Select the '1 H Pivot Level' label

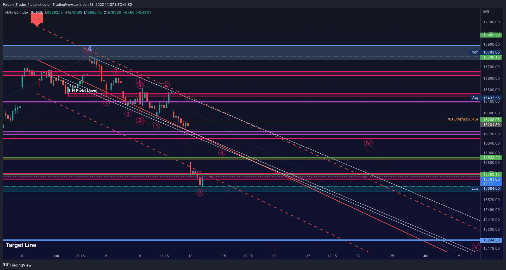click(x=83, y=90)
